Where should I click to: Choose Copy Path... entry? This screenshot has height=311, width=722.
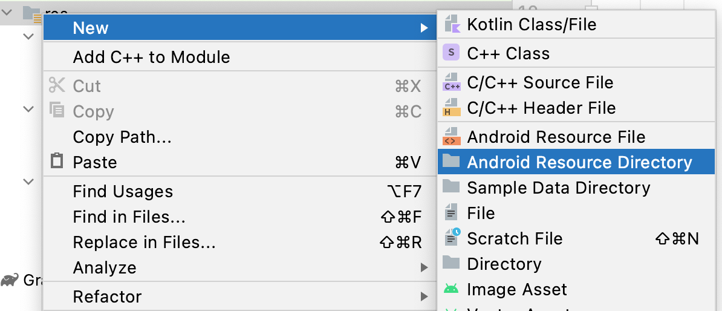[x=122, y=137]
